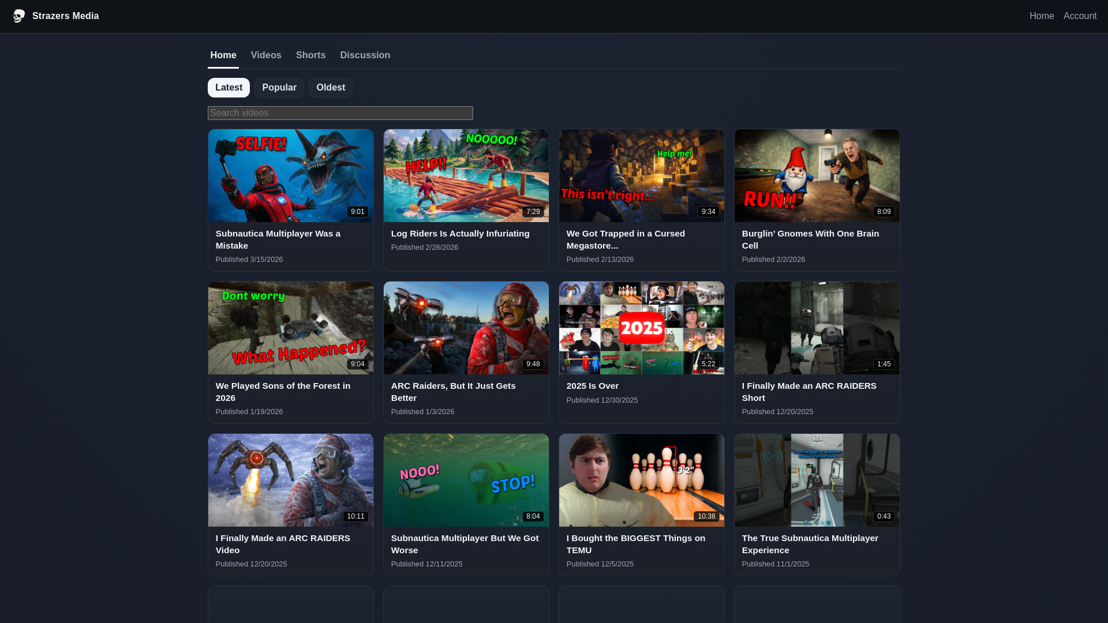Open the 2025 collage thumbnail
This screenshot has height=623, width=1108.
tap(641, 328)
